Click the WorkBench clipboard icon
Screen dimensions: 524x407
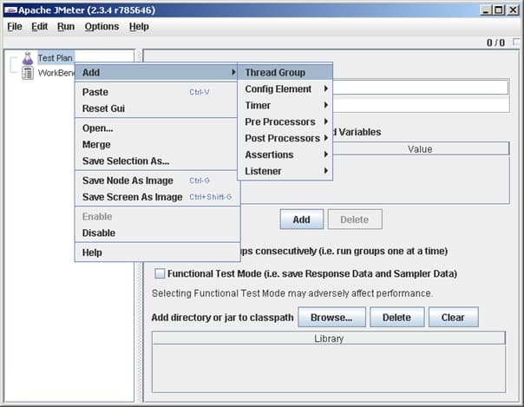[28, 73]
